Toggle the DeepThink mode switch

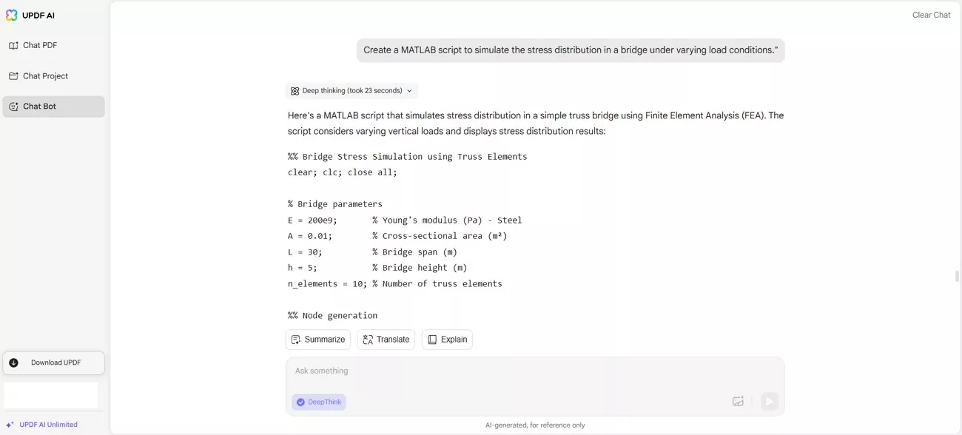coord(300,402)
